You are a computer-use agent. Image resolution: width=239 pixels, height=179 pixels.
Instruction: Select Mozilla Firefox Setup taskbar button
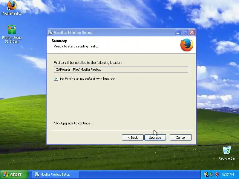pyautogui.click(x=55, y=175)
